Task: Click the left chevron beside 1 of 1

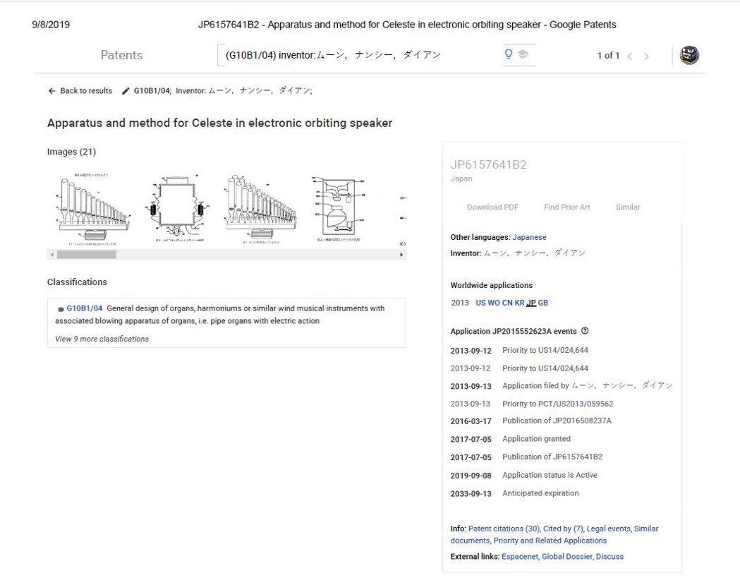Action: click(630, 55)
